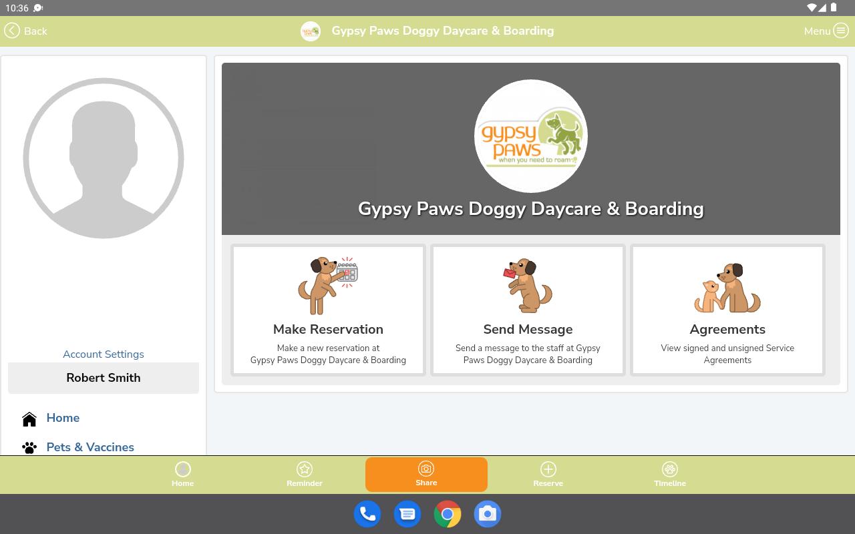The image size is (855, 534).
Task: Click the header title Gypsy Paws Doggy Daycare & Boarding
Action: click(x=443, y=31)
